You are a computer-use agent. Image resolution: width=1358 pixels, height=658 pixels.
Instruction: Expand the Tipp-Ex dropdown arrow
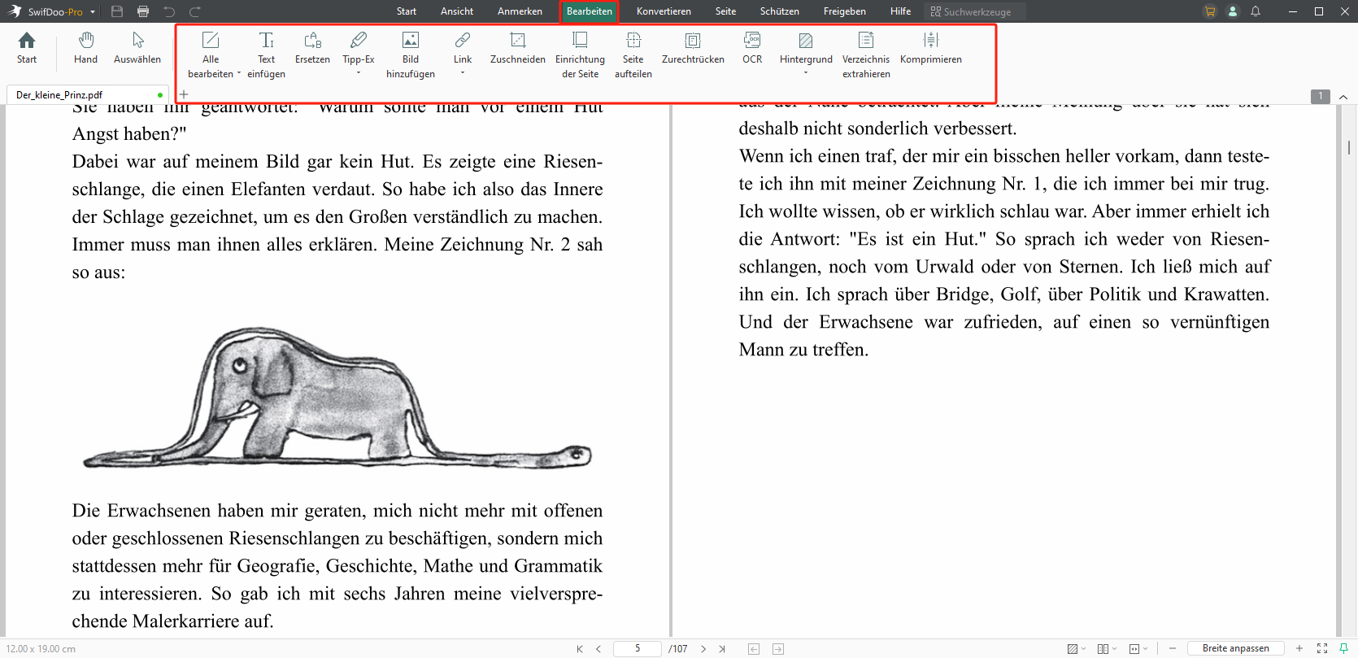(x=359, y=73)
